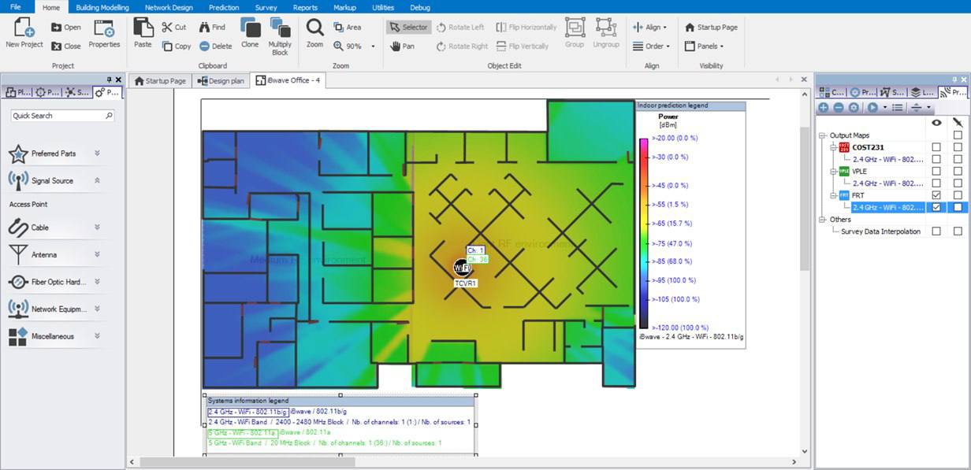
Task: Open the Align dropdown
Action: [650, 27]
